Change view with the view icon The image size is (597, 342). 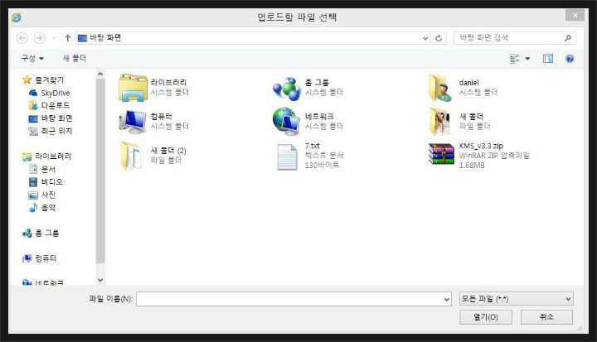click(515, 59)
